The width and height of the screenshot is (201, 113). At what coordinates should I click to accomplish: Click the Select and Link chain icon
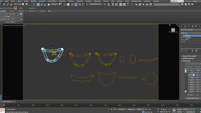coord(4,4)
